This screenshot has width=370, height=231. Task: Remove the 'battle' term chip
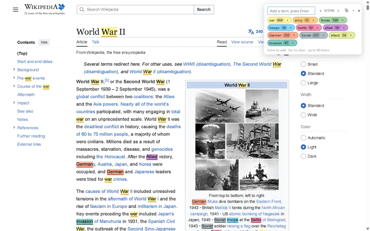(x=317, y=28)
